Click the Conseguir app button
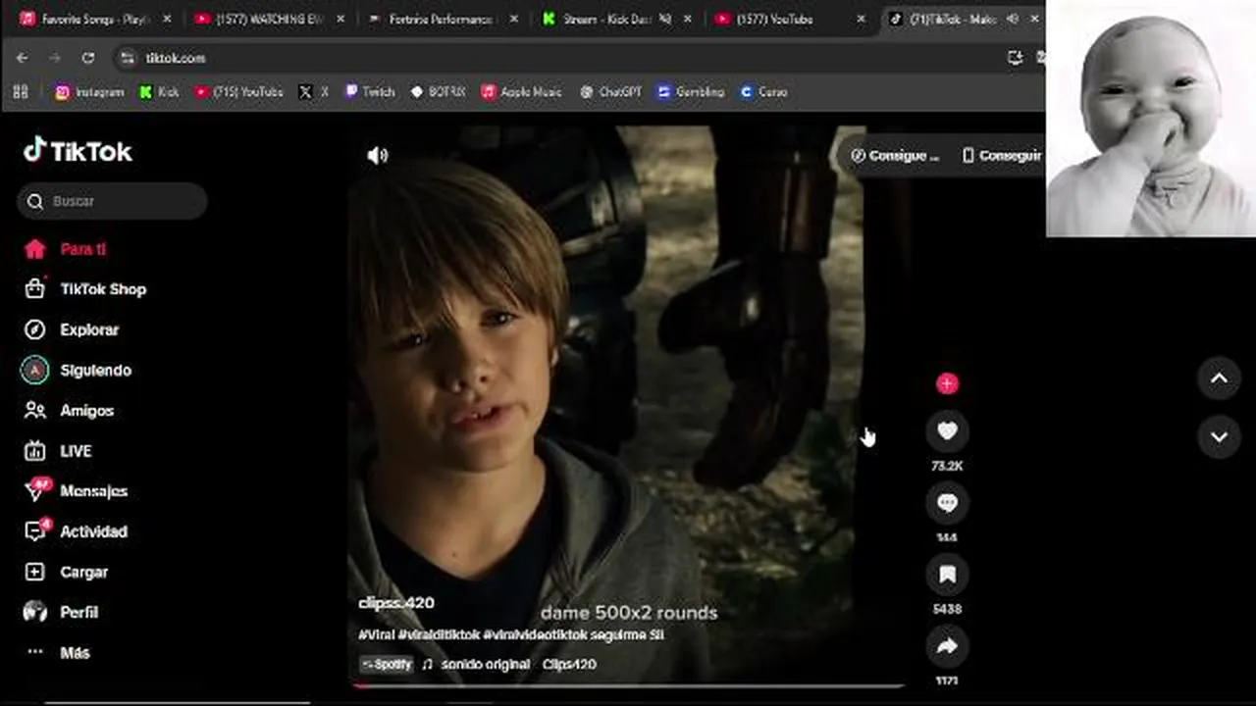1256x706 pixels. pyautogui.click(x=1001, y=155)
